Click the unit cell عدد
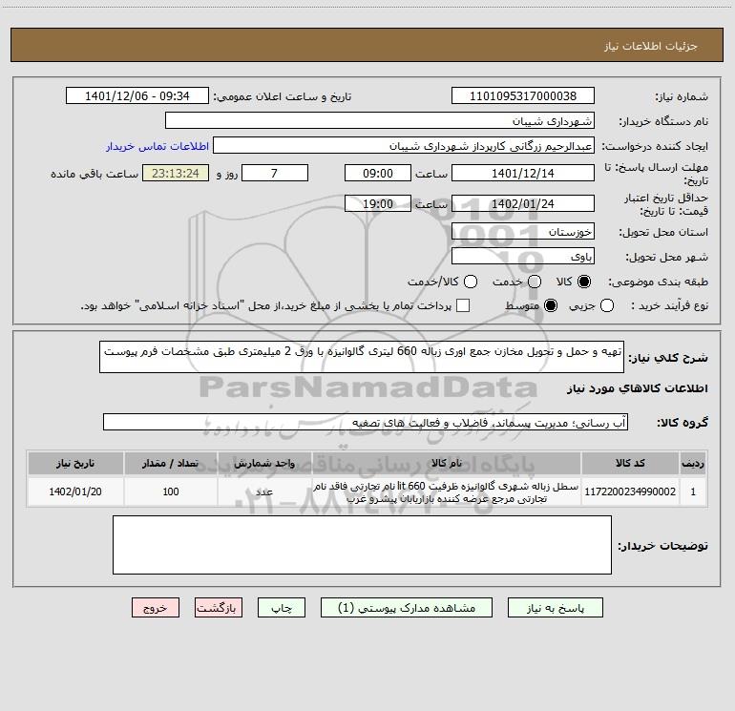Image resolution: width=735 pixels, height=711 pixels. (x=264, y=491)
